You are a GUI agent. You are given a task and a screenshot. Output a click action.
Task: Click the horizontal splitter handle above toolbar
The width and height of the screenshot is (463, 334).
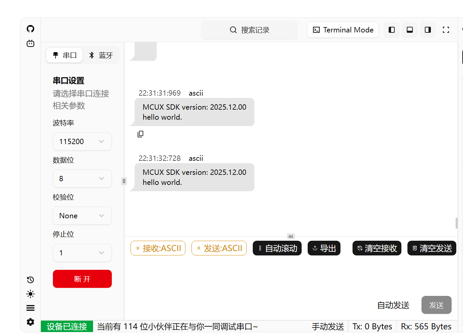(x=291, y=236)
